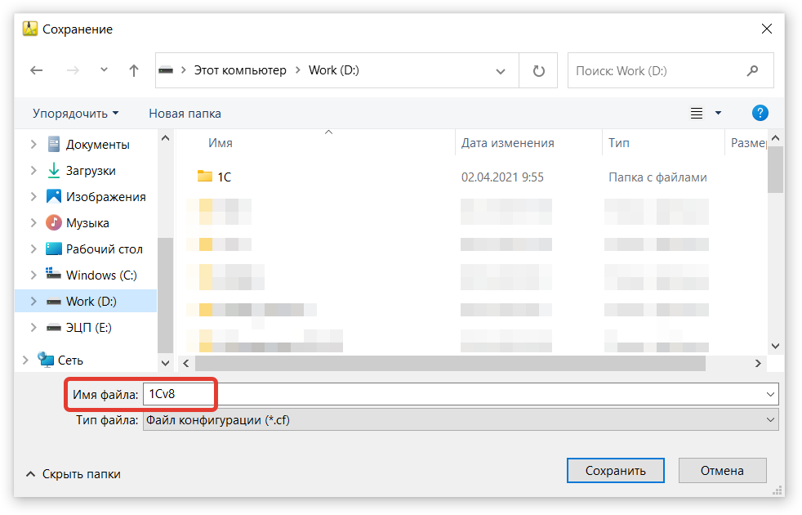Expand the Документы tree node
This screenshot has height=515, width=802.
[33, 145]
